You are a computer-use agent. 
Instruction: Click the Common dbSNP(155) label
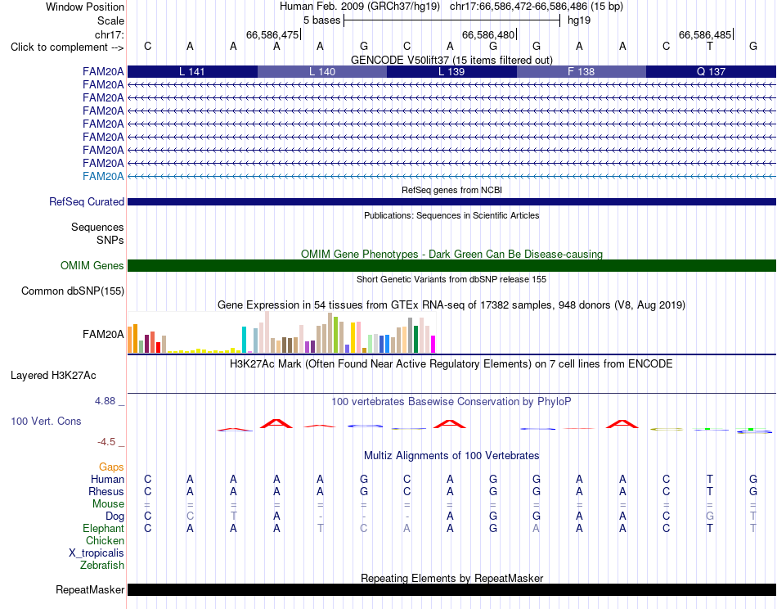click(x=72, y=291)
